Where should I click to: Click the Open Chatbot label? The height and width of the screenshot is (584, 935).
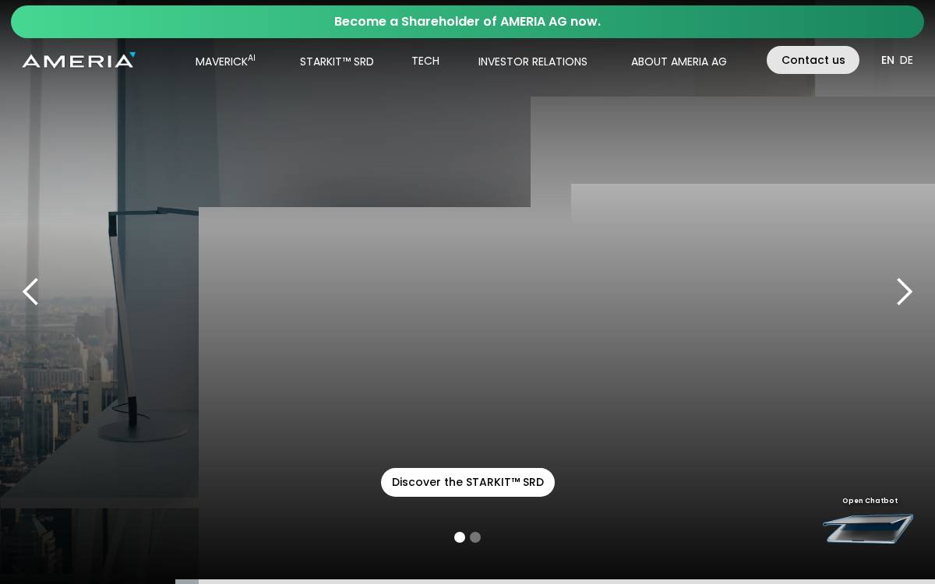870,501
